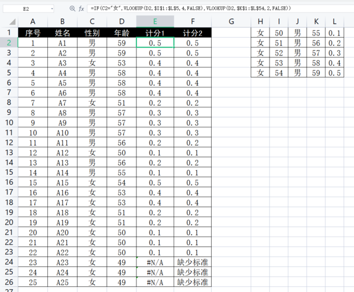Click the 序号 header cell
Image resolution: width=354 pixels, height=292 pixels.
point(33,33)
